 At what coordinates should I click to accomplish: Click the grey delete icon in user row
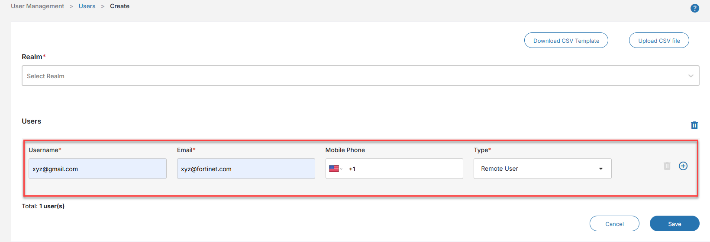667,166
